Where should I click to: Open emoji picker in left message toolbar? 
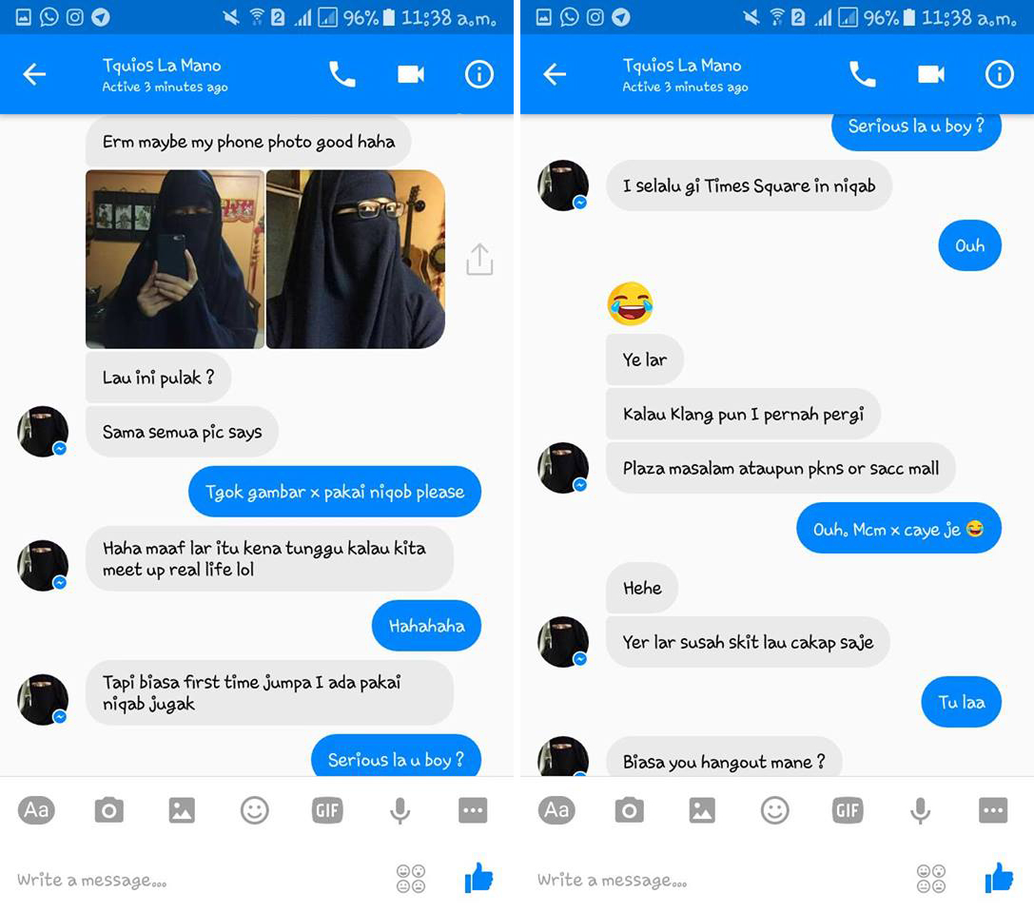[x=255, y=810]
